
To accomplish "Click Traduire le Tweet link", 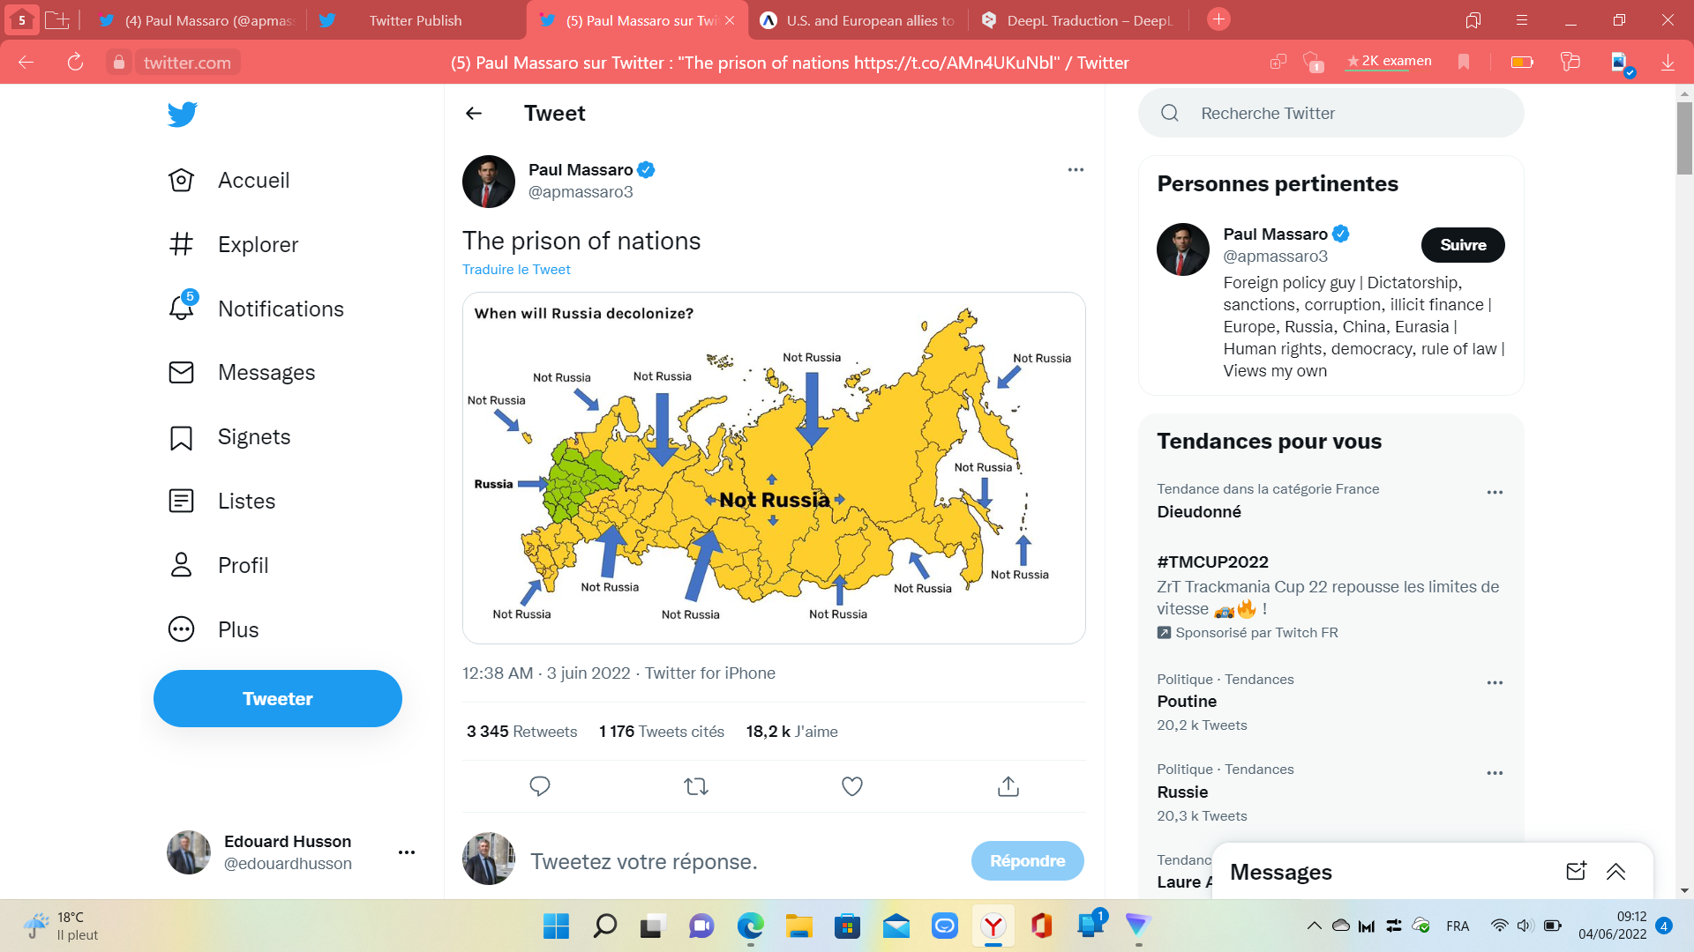I will pyautogui.click(x=516, y=270).
